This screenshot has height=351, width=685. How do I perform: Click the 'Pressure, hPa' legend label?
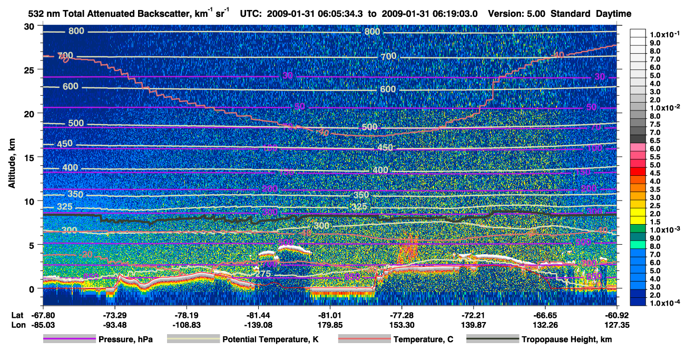[125, 339]
